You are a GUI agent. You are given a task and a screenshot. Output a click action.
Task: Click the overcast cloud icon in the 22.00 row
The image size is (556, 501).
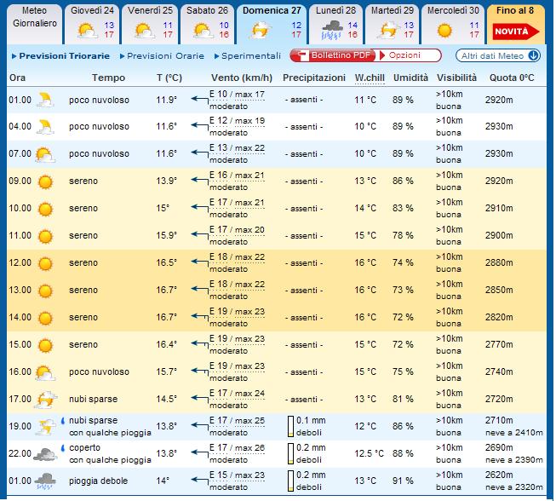coord(45,454)
